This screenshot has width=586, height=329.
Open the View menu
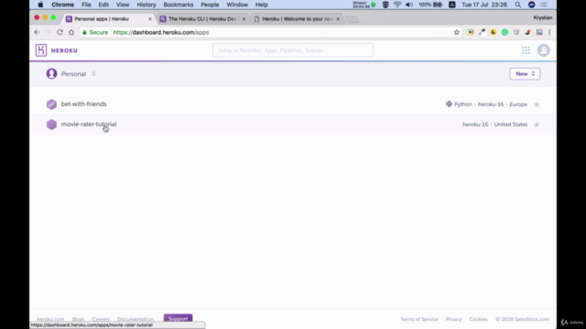(x=123, y=5)
